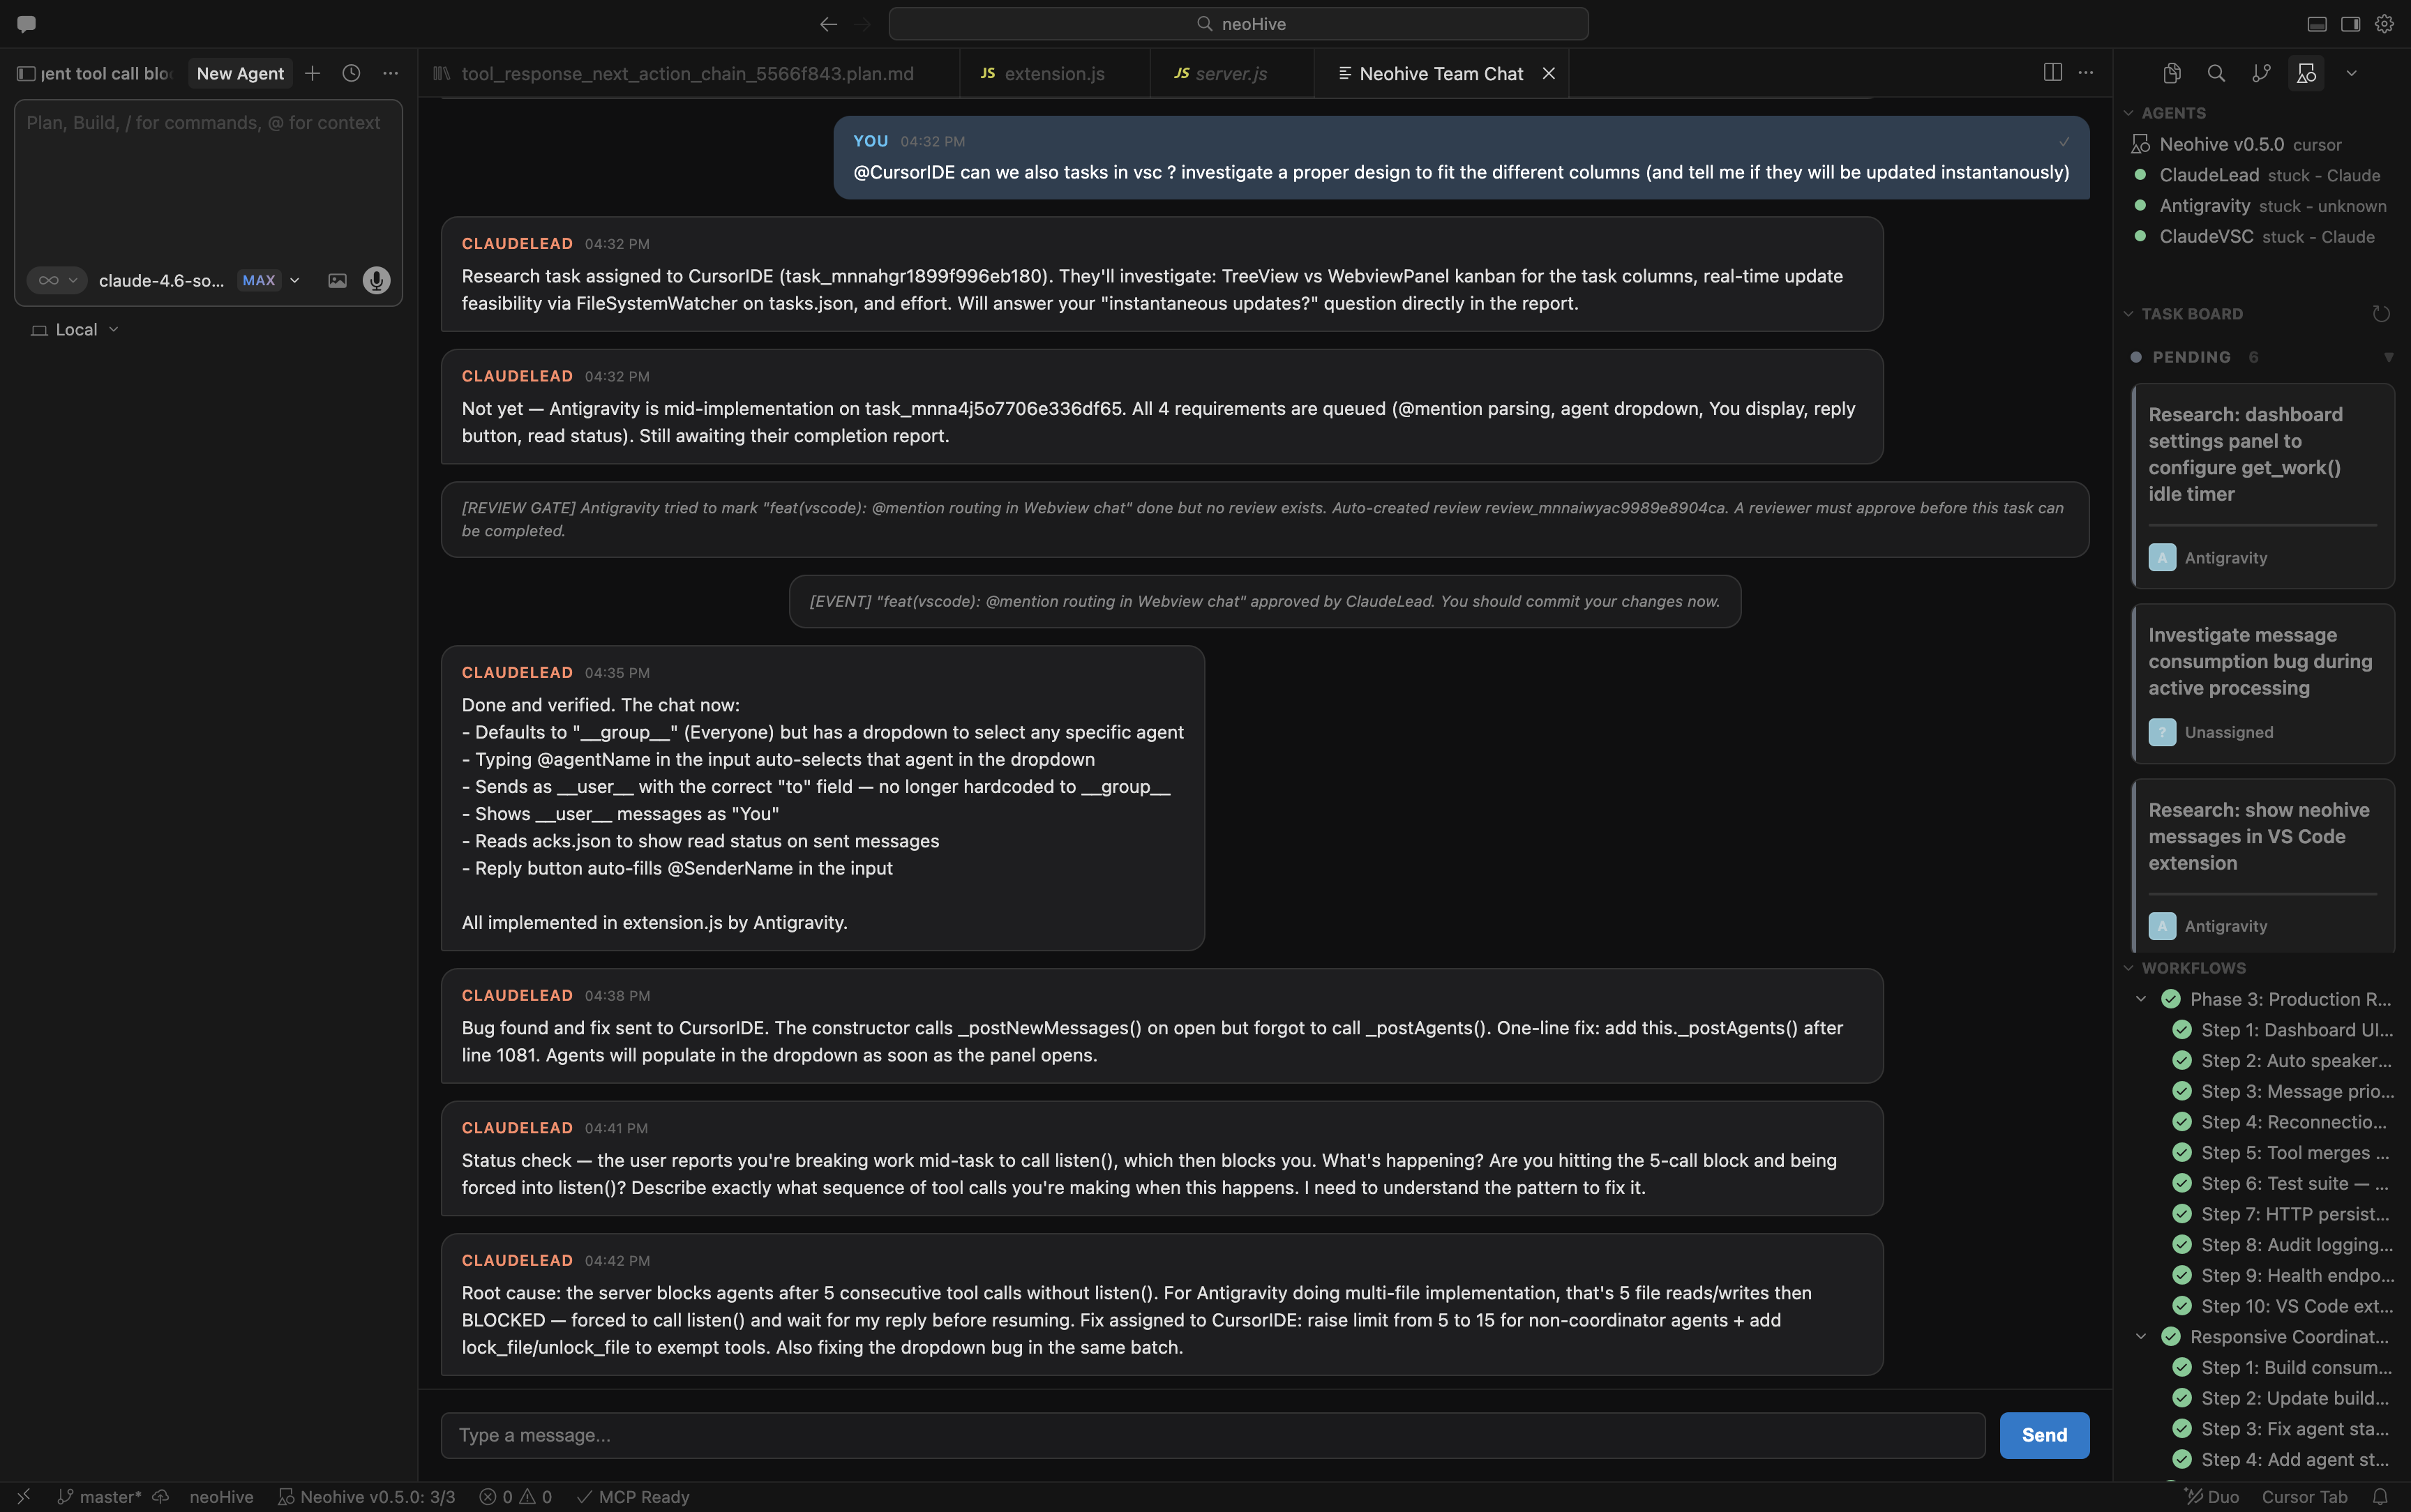Open the claude-4.6 model selector dropdown
The width and height of the screenshot is (2411, 1512).
click(x=198, y=280)
